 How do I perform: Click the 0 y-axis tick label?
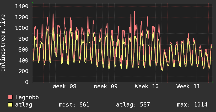pyautogui.click(x=27, y=82)
